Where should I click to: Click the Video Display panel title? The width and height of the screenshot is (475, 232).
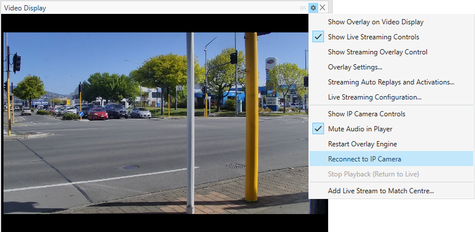(x=25, y=8)
